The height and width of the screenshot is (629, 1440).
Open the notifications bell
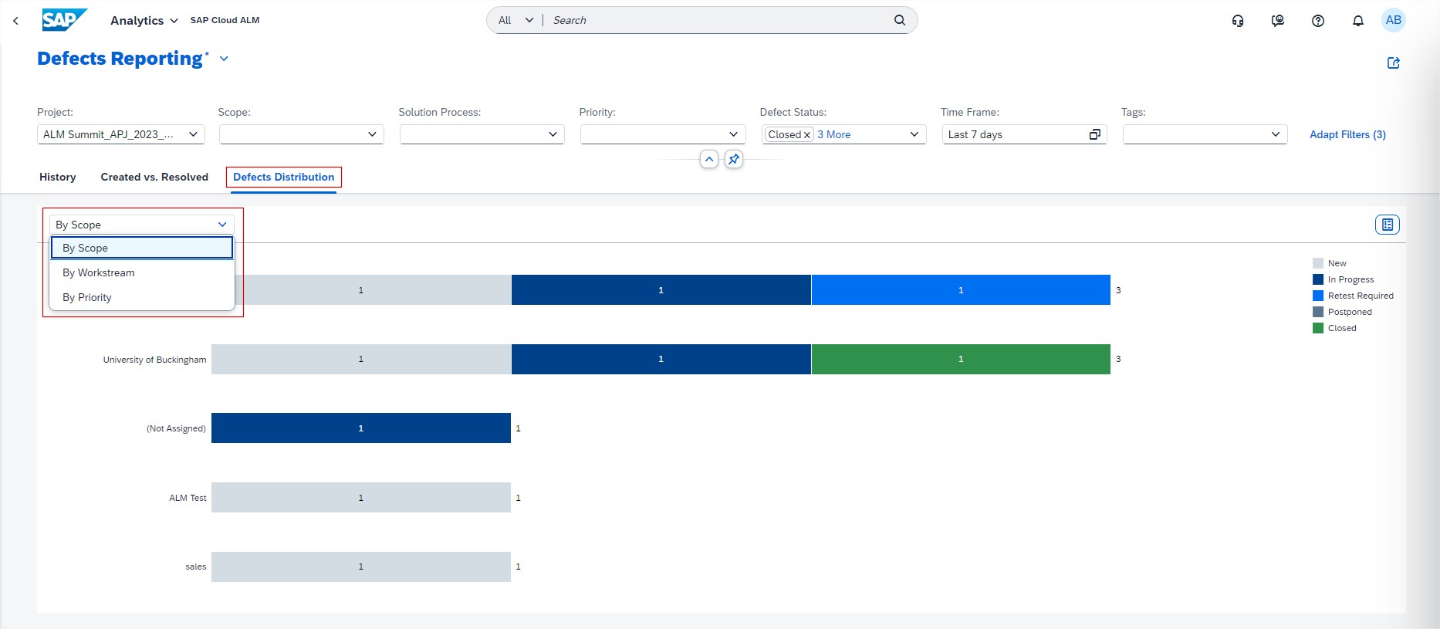tap(1357, 21)
